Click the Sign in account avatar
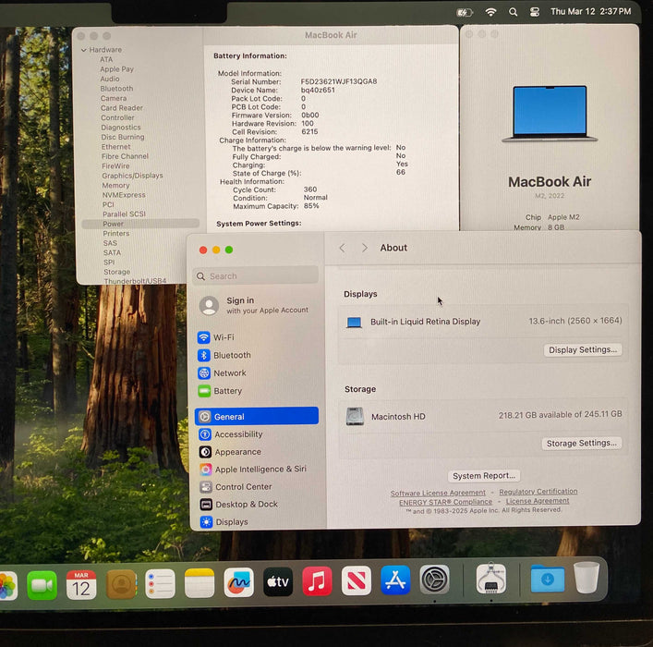 pyautogui.click(x=209, y=306)
